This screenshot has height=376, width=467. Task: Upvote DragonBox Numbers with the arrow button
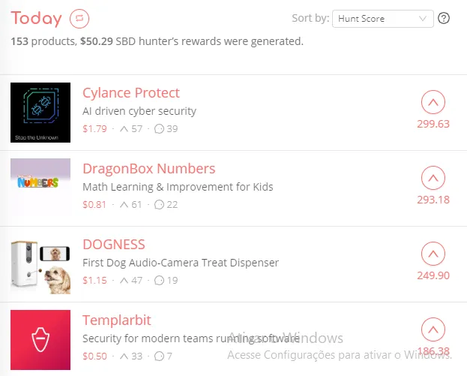[433, 178]
